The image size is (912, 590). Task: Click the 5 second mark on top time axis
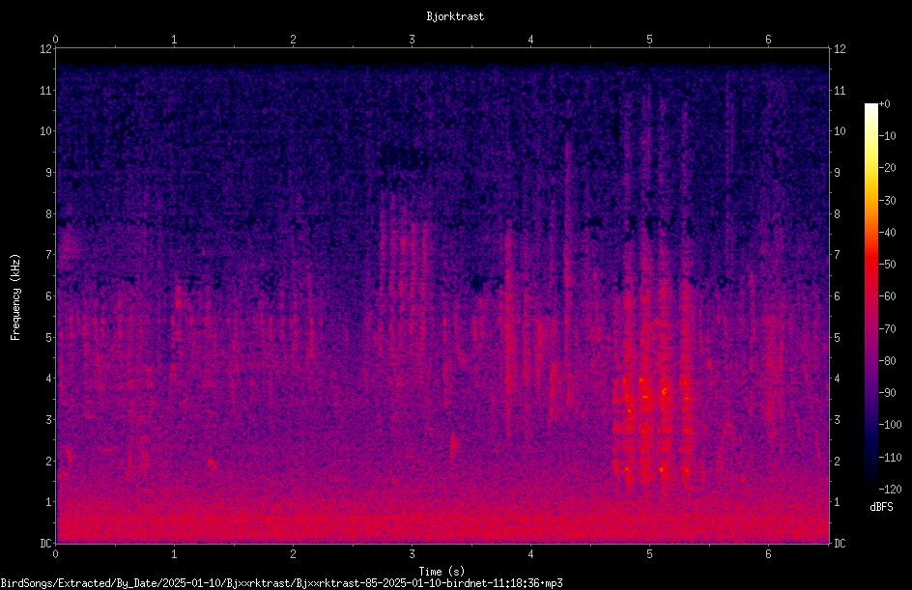click(x=649, y=40)
